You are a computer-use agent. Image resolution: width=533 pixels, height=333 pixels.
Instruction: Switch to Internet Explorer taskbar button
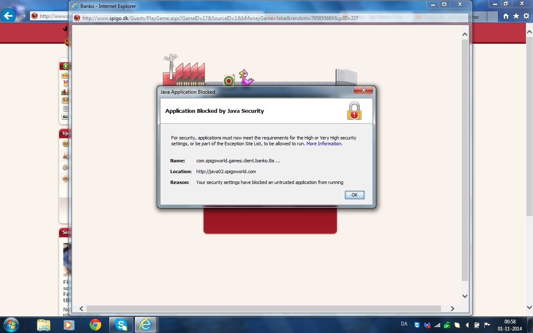(x=145, y=324)
